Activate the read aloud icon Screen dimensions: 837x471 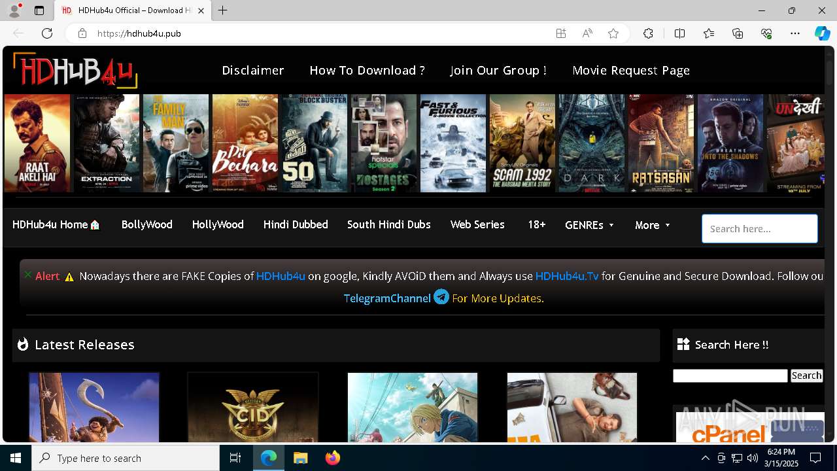[x=587, y=33]
